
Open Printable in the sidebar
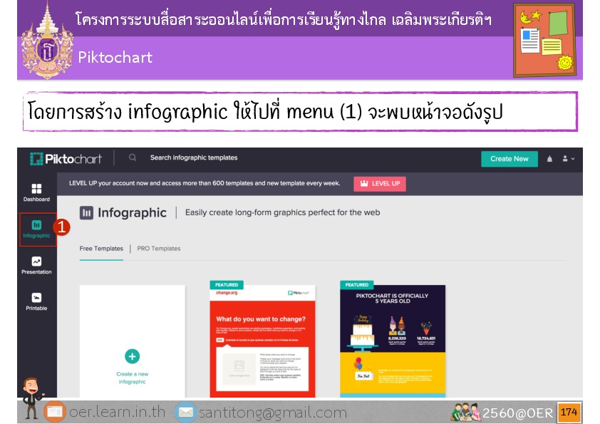36,301
